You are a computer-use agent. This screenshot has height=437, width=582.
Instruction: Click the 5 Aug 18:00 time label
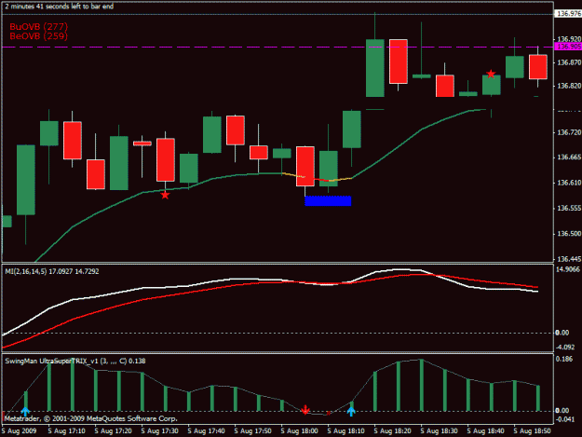coord(299,431)
